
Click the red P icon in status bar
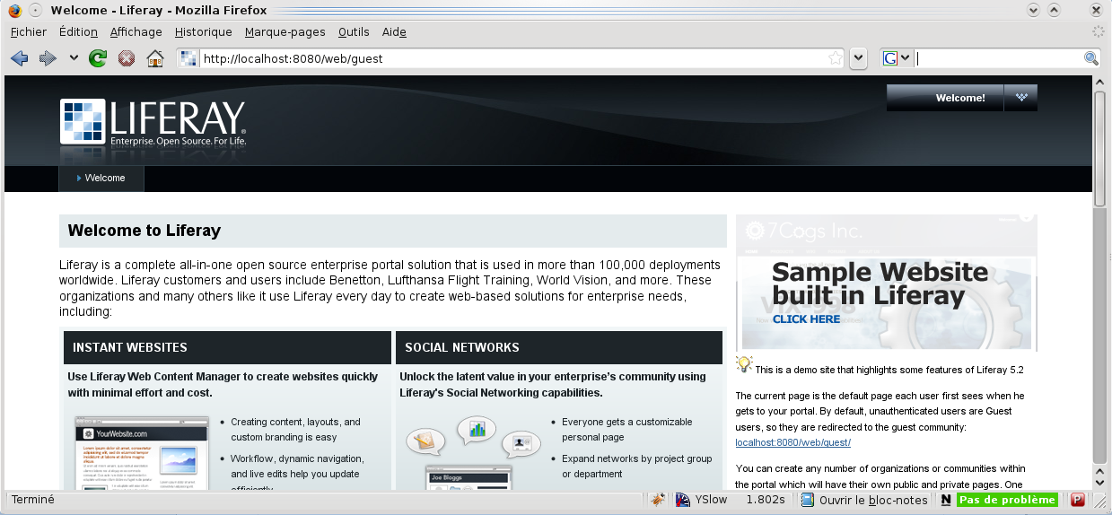(1078, 500)
